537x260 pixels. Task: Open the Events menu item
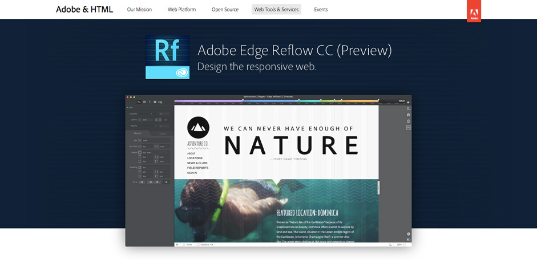[321, 10]
